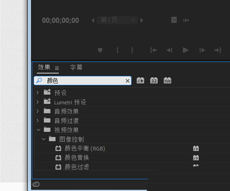The height and width of the screenshot is (191, 230).
Task: Click the 00;00;00;00 timecode
Action: (x=61, y=20)
